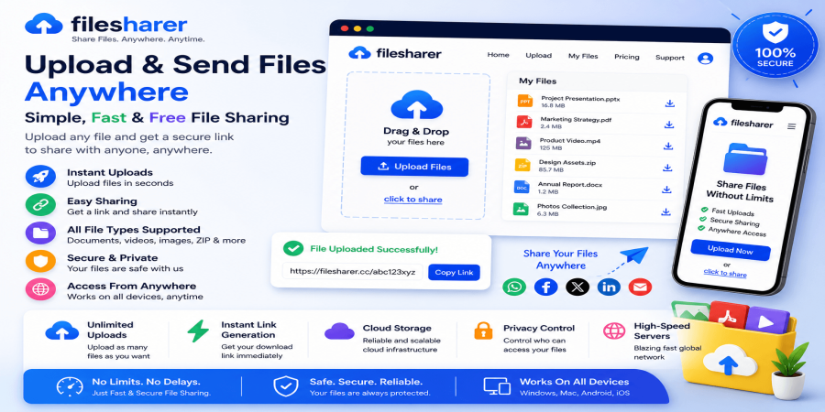Share via LinkedIn icon
This screenshot has height=412, width=825.
609,287
